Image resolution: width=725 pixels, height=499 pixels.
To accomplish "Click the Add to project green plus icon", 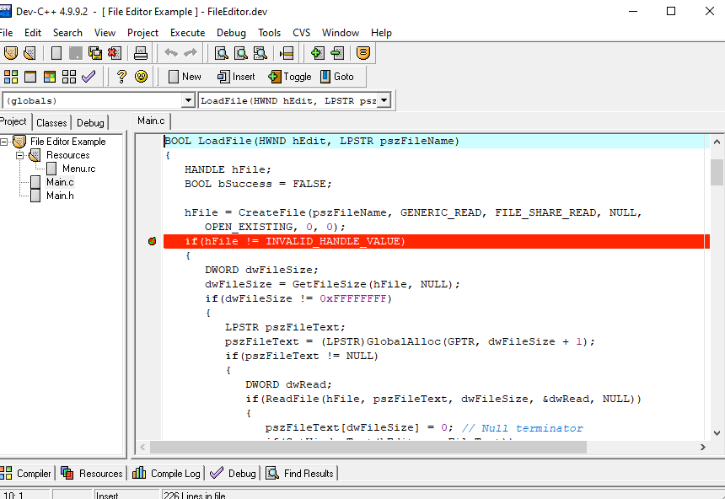I will [318, 53].
